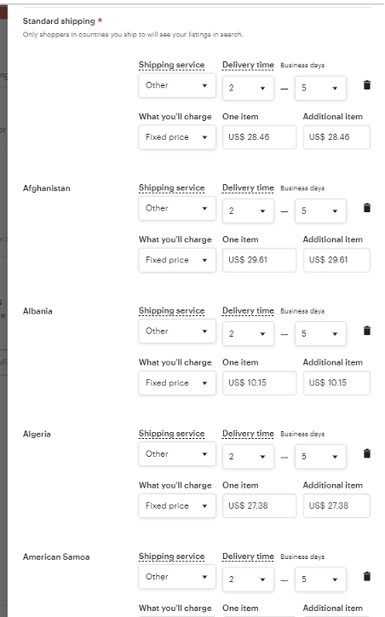385x617 pixels.
Task: Click Afghanistan's Shipping service label link
Action: pos(171,188)
